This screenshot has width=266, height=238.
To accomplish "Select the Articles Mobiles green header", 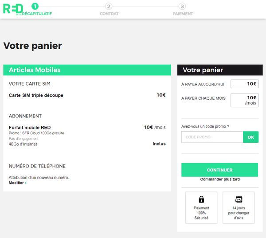I will point(87,70).
